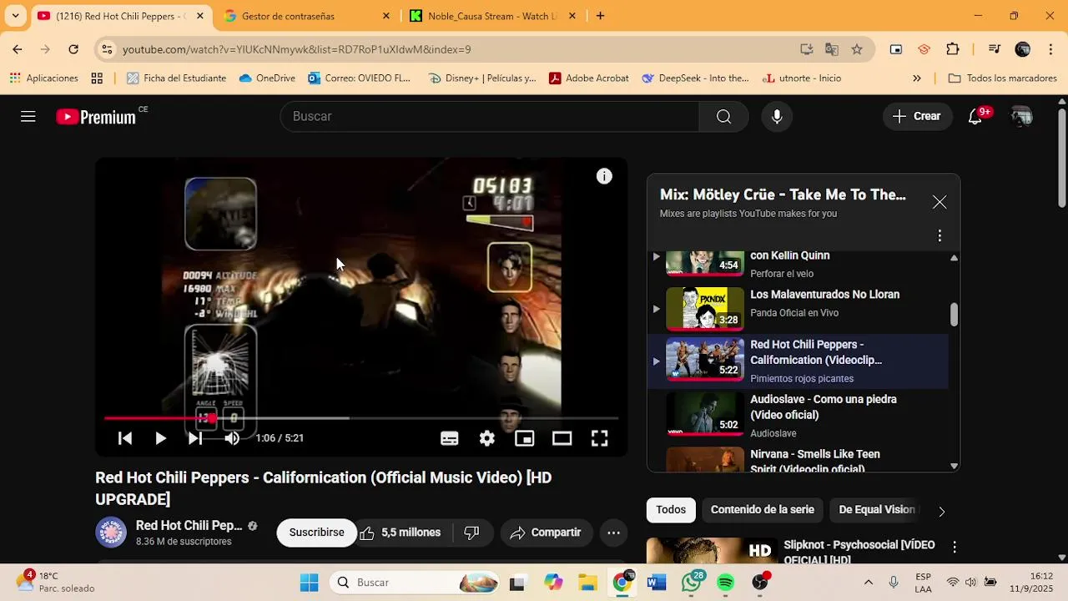Bookmark this page with star
1068x601 pixels.
click(857, 49)
